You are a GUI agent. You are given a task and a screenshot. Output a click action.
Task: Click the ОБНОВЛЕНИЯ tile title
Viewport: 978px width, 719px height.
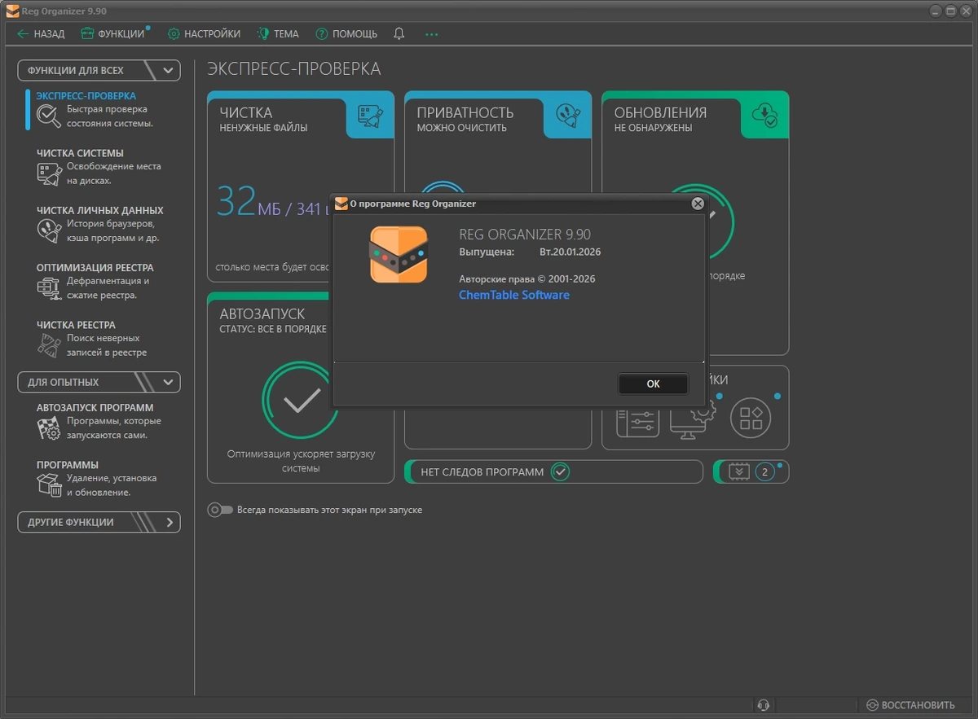coord(660,112)
